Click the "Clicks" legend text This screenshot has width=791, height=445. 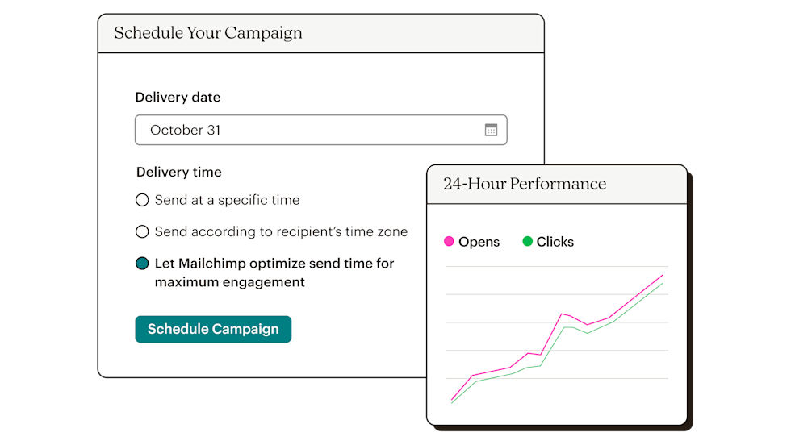555,242
